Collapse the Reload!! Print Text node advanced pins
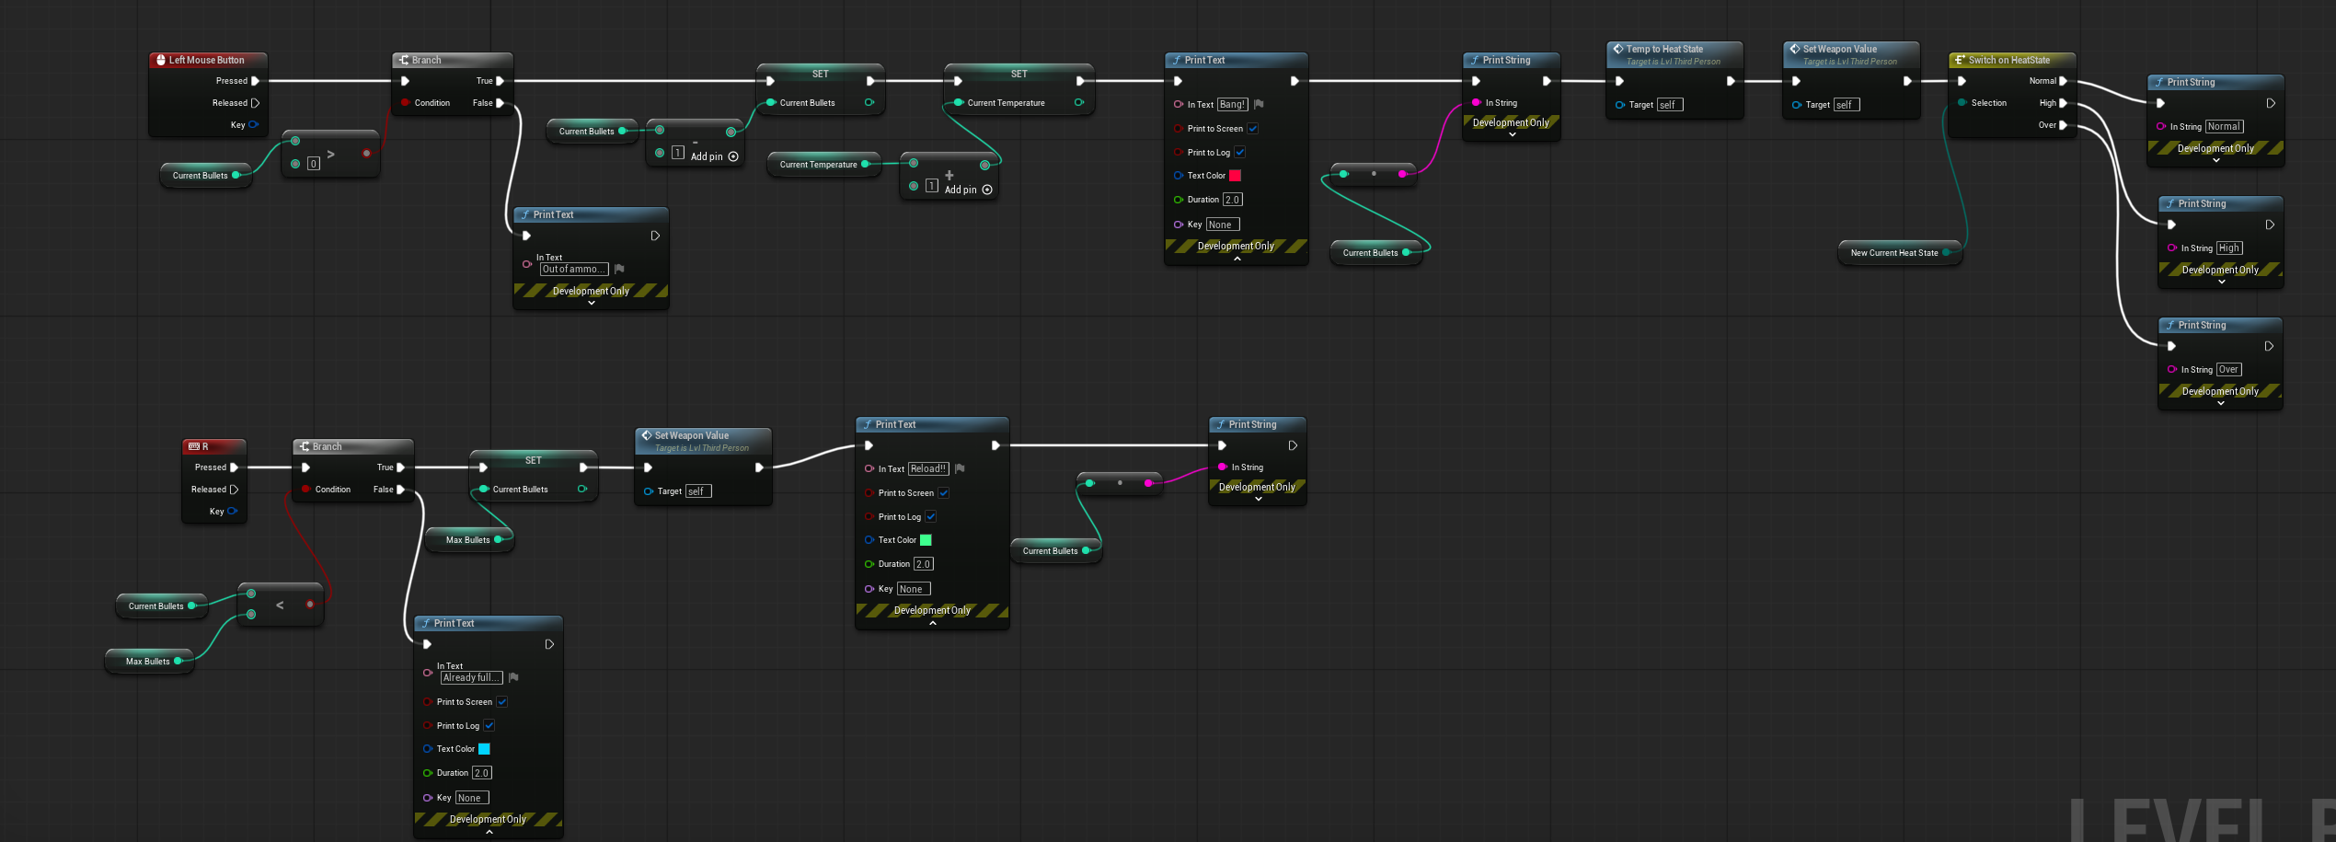This screenshot has height=842, width=2336. (933, 623)
